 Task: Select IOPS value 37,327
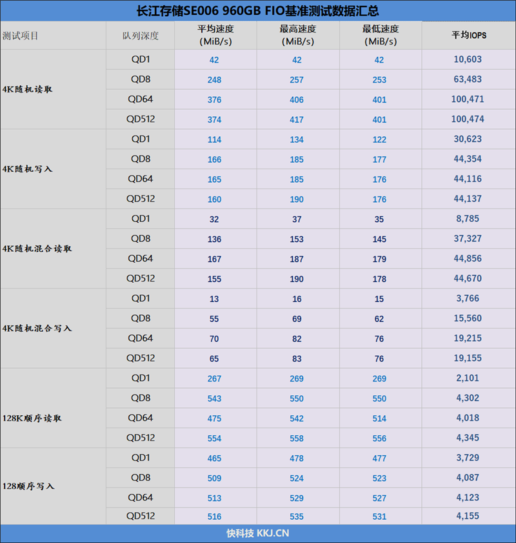(468, 239)
